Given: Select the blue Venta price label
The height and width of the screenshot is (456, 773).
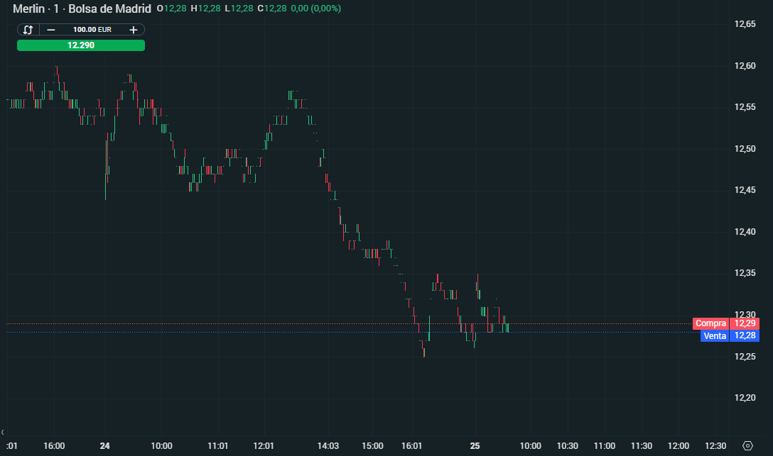Looking at the screenshot, I should [714, 335].
